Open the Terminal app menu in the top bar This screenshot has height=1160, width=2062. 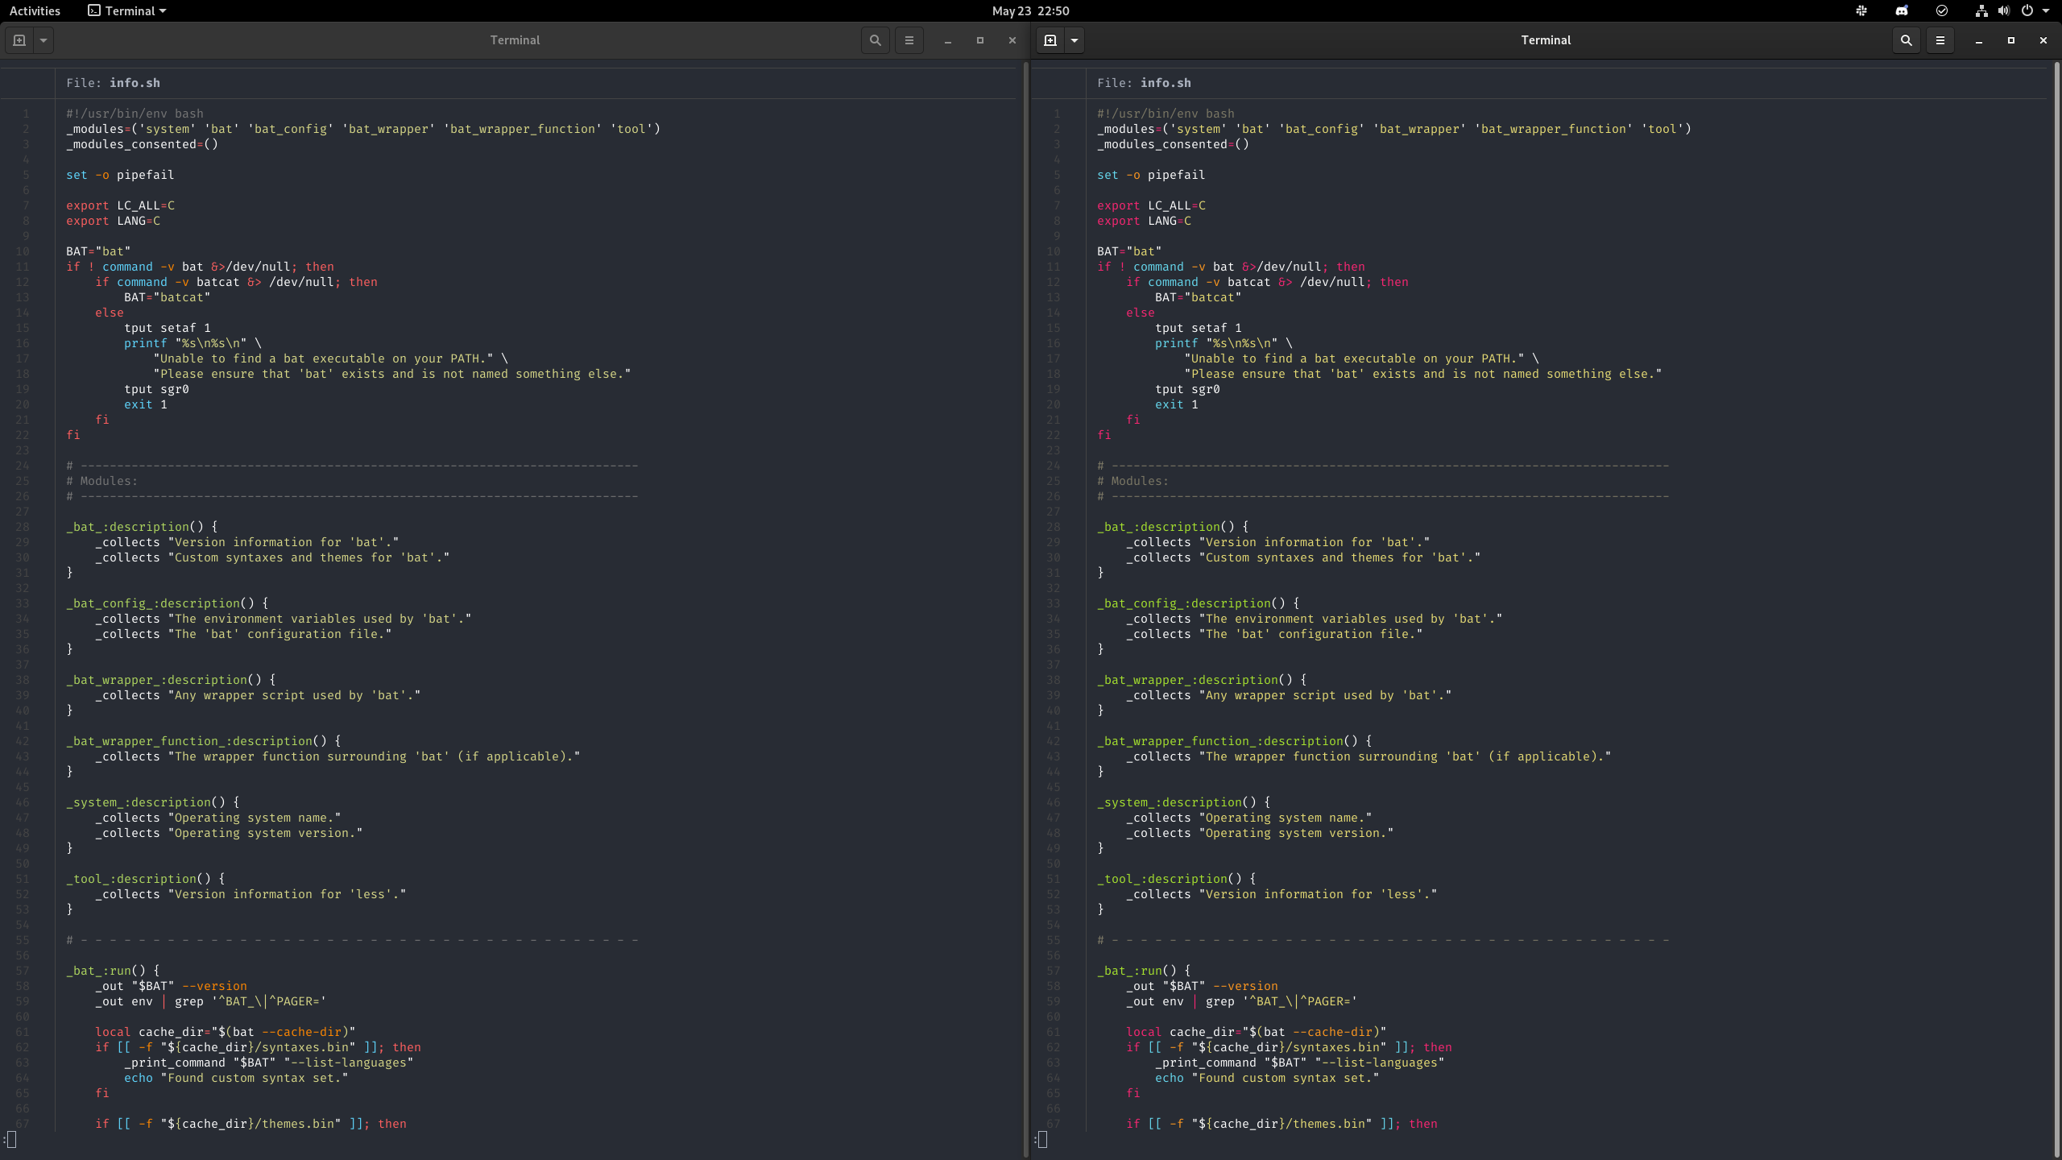coord(126,10)
